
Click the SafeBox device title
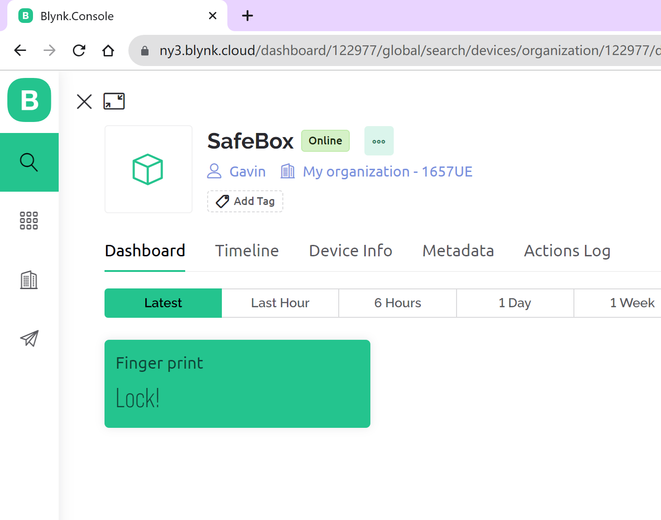pos(250,141)
